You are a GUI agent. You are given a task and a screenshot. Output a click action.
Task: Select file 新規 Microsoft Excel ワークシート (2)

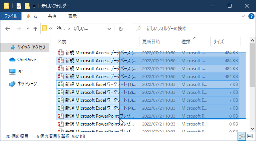[x=101, y=92]
